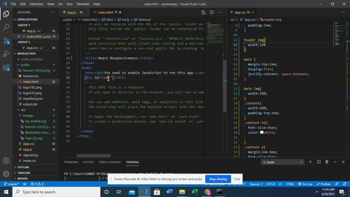Click the master branch status bar item
This screenshot has width=350, height=197.
[11, 184]
